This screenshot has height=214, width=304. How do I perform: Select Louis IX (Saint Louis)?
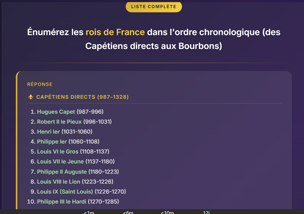point(65,192)
